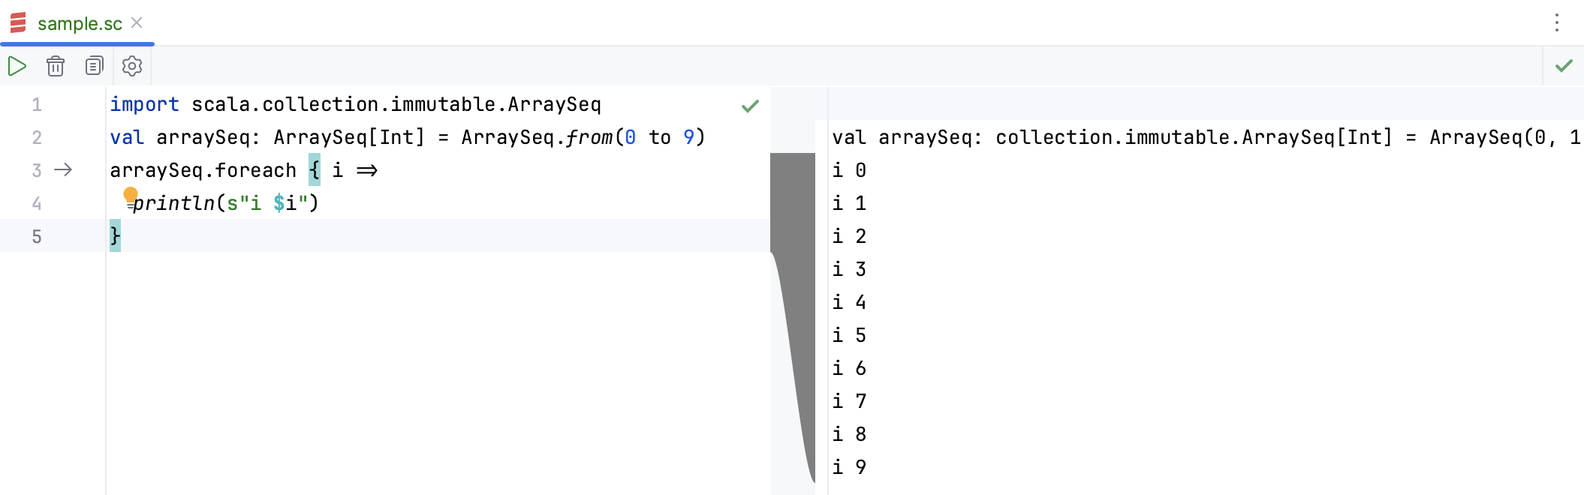Open worksheet settings with the gear icon

coord(132,66)
